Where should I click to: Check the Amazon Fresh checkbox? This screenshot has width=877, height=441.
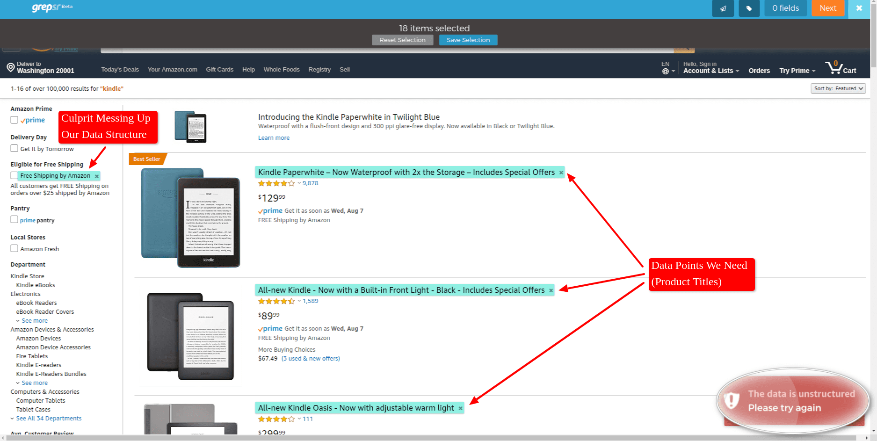click(14, 248)
